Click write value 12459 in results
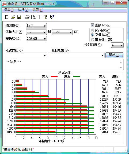This screenshot has width=129, height=154. click(x=104, y=103)
